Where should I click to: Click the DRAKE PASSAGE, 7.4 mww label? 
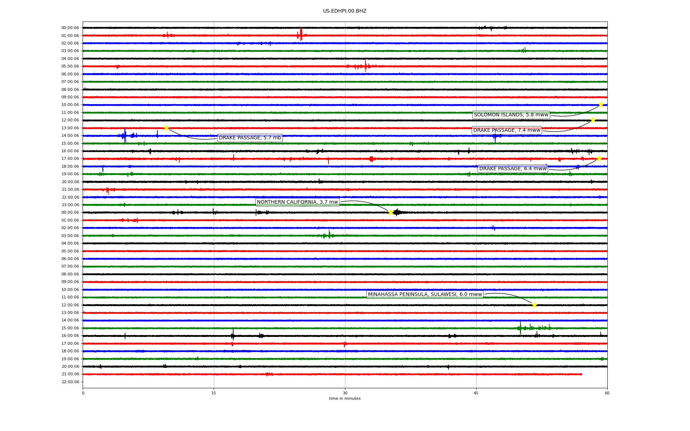(507, 130)
